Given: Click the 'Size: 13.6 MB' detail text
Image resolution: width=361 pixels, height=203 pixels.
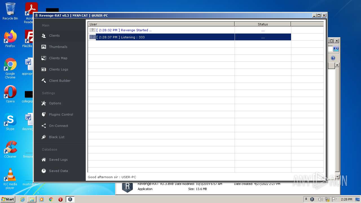Looking at the screenshot, I should [197, 189].
